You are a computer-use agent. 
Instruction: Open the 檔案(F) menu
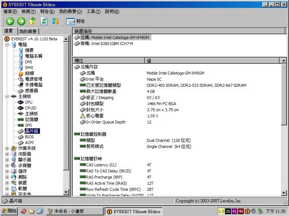pos(10,12)
